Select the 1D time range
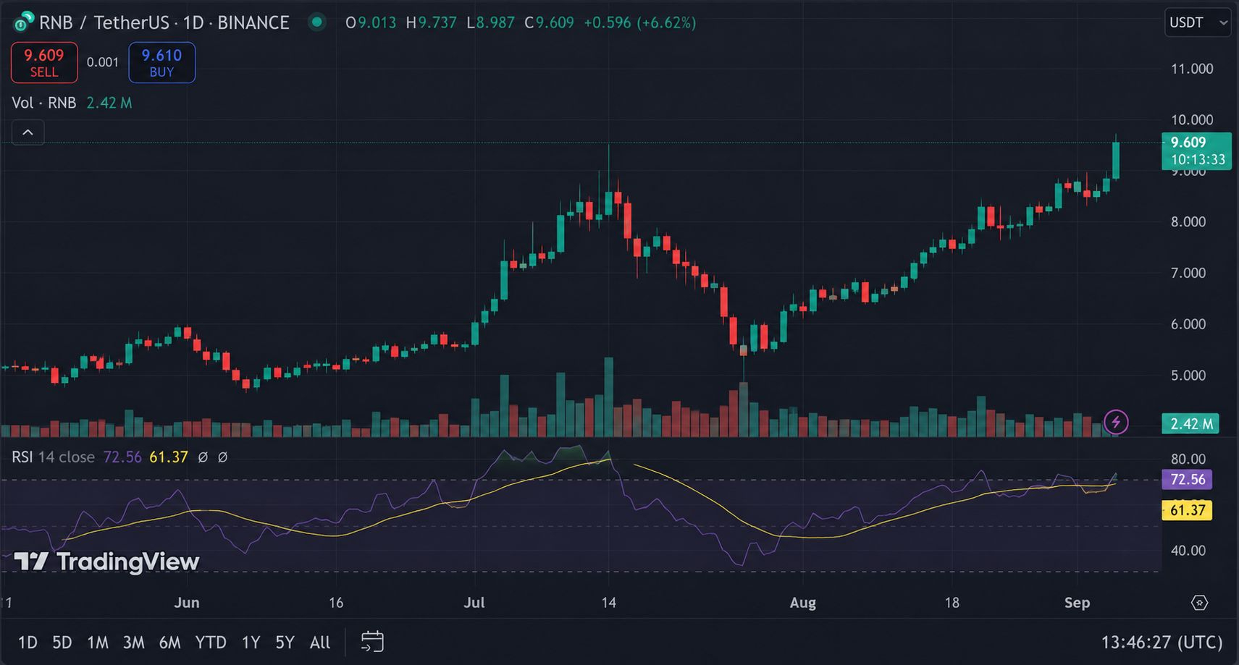Image resolution: width=1239 pixels, height=665 pixels. 28,643
